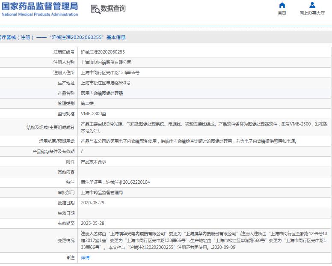Go to 首页 via its text label
Image resolution: width=332 pixels, height=266 pixels.
point(282,14)
